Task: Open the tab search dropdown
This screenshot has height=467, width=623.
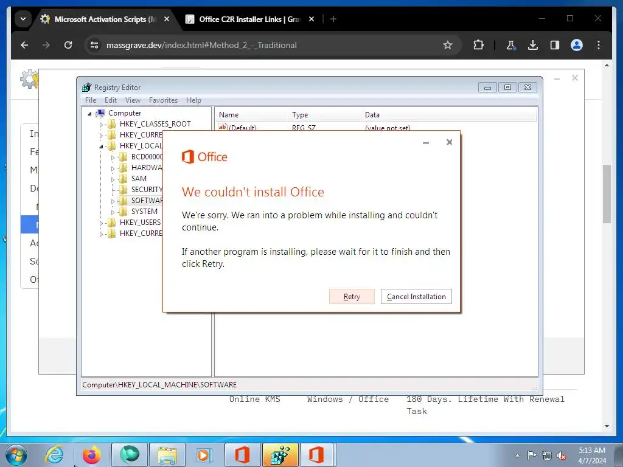Action: click(23, 19)
